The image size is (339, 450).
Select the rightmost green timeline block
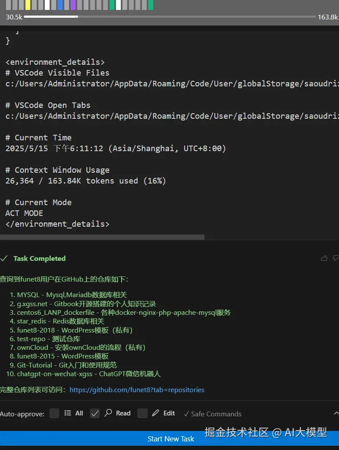pos(151,5)
